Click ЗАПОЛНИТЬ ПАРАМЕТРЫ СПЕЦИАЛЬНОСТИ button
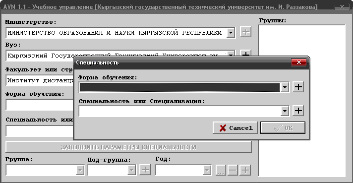This screenshot has height=183, width=353. coord(128,147)
